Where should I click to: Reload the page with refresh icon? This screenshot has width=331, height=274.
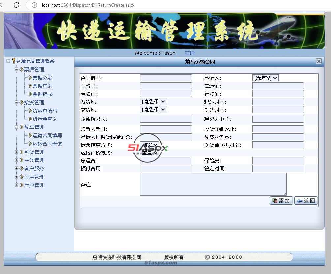(x=16, y=5)
